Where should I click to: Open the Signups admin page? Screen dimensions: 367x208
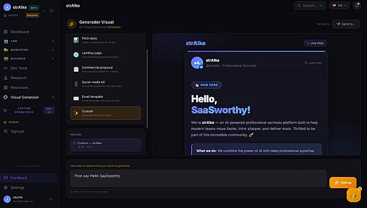18,131
